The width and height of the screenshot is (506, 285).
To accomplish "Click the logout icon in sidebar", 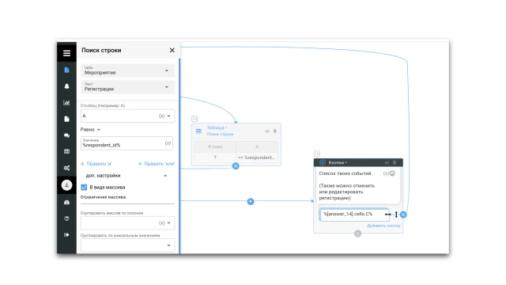I will coord(66,235).
